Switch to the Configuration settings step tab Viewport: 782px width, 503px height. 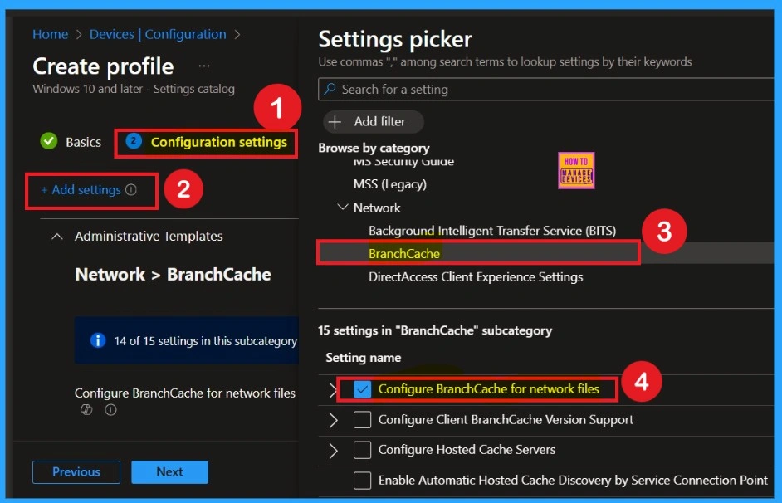pyautogui.click(x=218, y=142)
